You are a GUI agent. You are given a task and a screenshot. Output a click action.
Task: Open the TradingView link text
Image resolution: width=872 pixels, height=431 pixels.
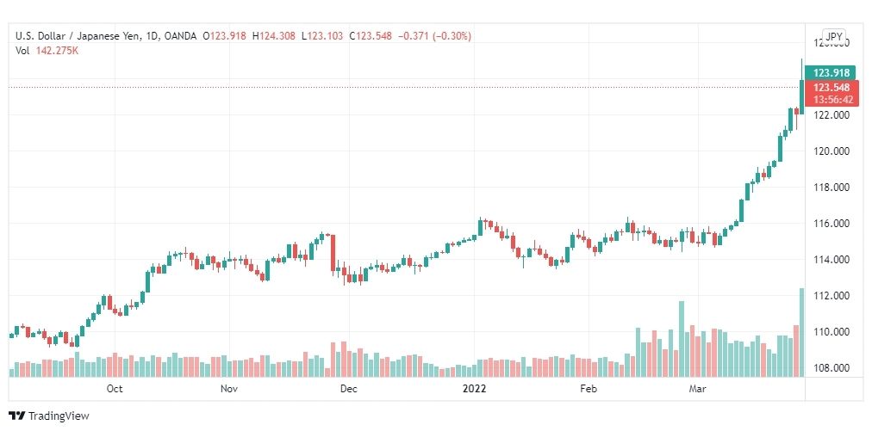[x=59, y=416]
